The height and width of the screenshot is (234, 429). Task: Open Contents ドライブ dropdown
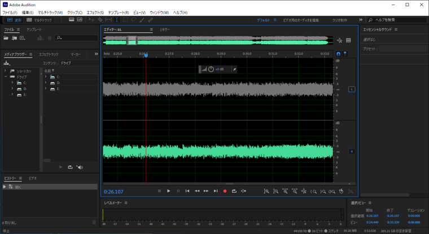[78, 63]
